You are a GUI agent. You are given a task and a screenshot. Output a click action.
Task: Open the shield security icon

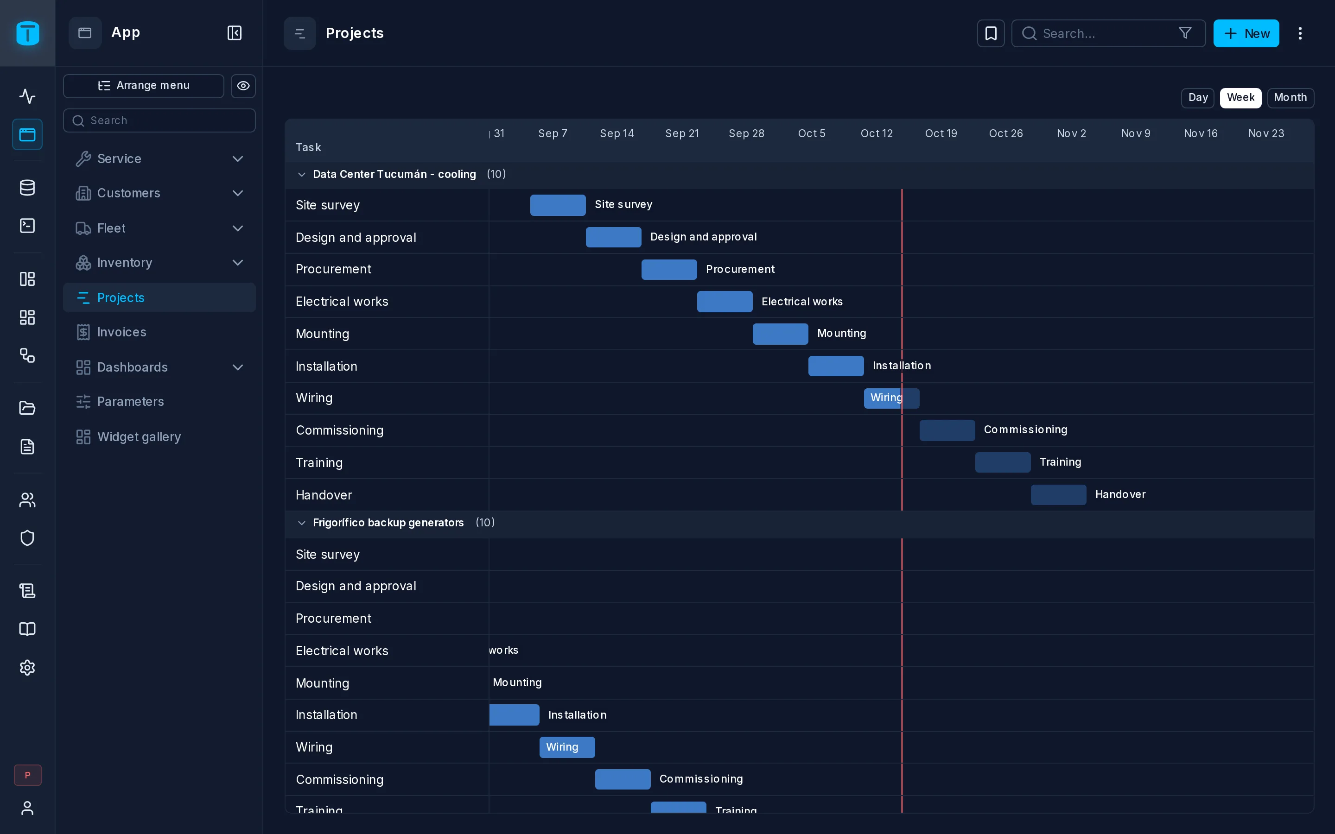(27, 538)
